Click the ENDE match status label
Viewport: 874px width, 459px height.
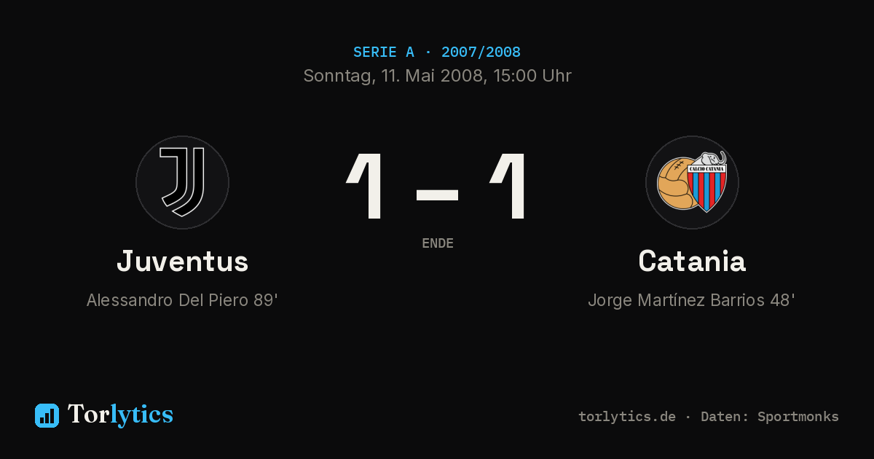[x=438, y=243]
